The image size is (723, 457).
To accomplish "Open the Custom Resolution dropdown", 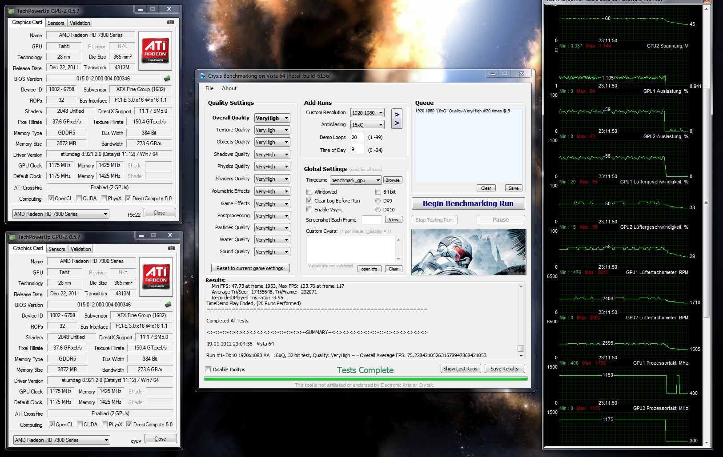I will coord(367,113).
